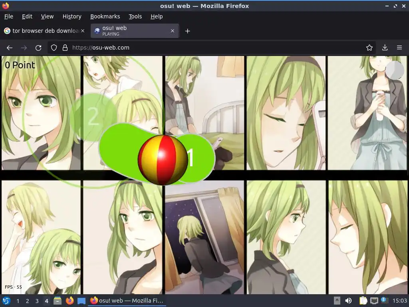Open the Firefox hamburger application menu
Image resolution: width=409 pixels, height=307 pixels.
coord(399,48)
